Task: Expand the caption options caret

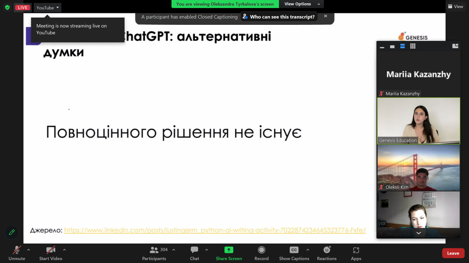Action: pyautogui.click(x=308, y=250)
